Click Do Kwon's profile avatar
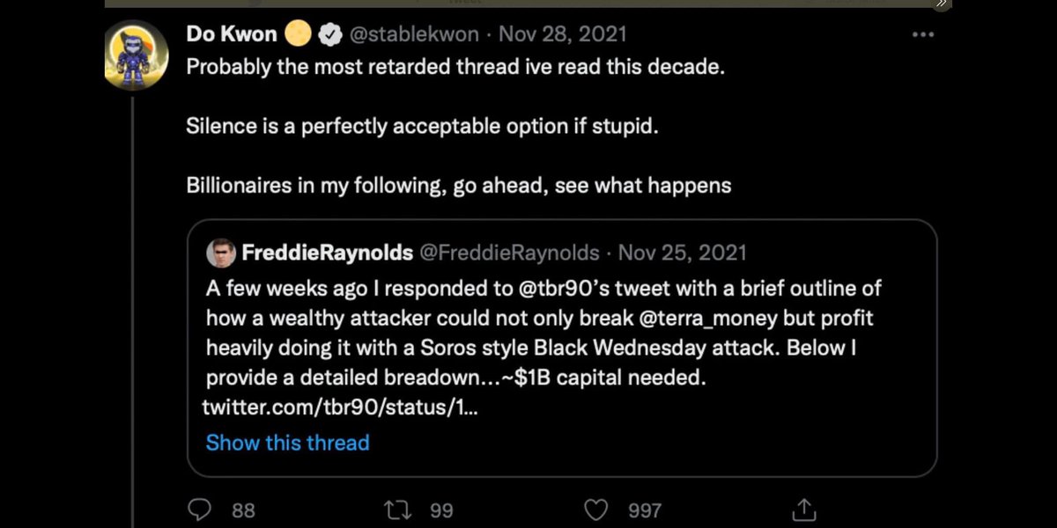 (137, 57)
